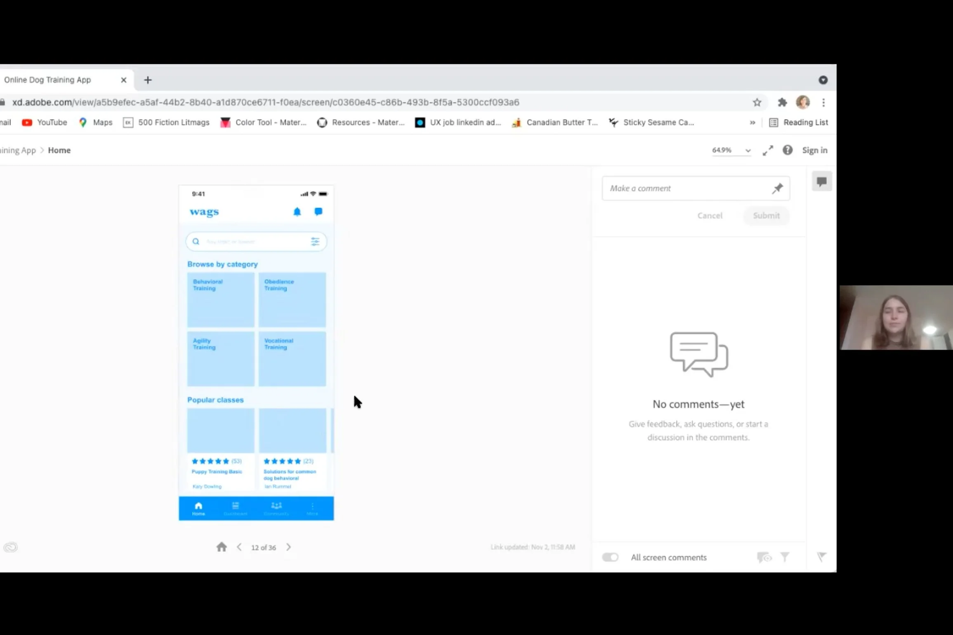Click the search filter sliders icon
Screen dimensions: 953x635
pyautogui.click(x=315, y=242)
